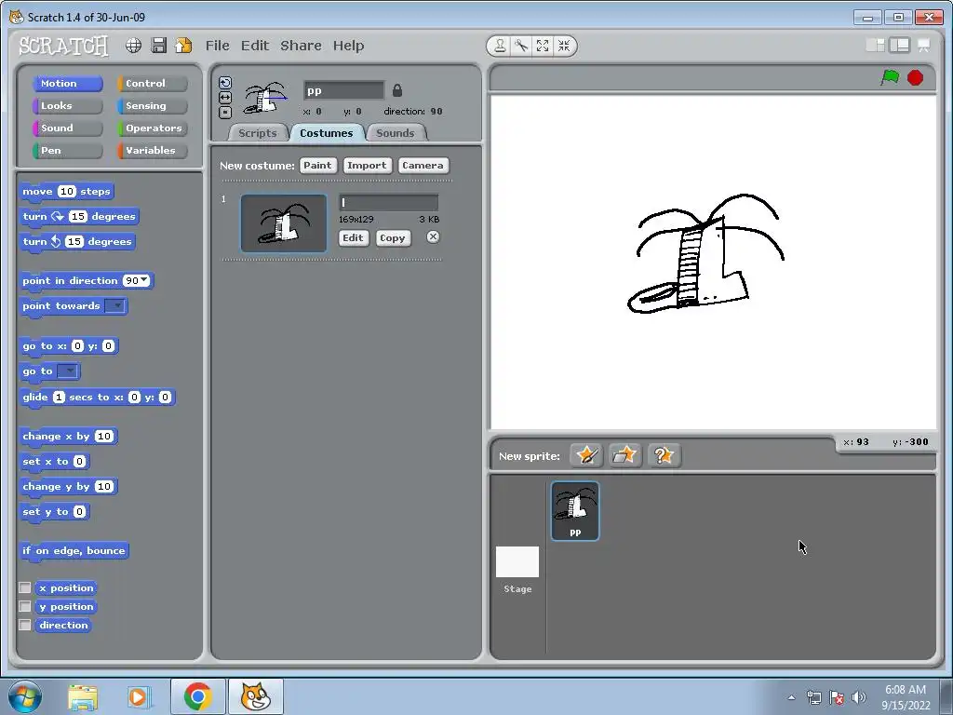Open the Share menu
Viewport: 953px width, 715px height.
pyautogui.click(x=301, y=46)
